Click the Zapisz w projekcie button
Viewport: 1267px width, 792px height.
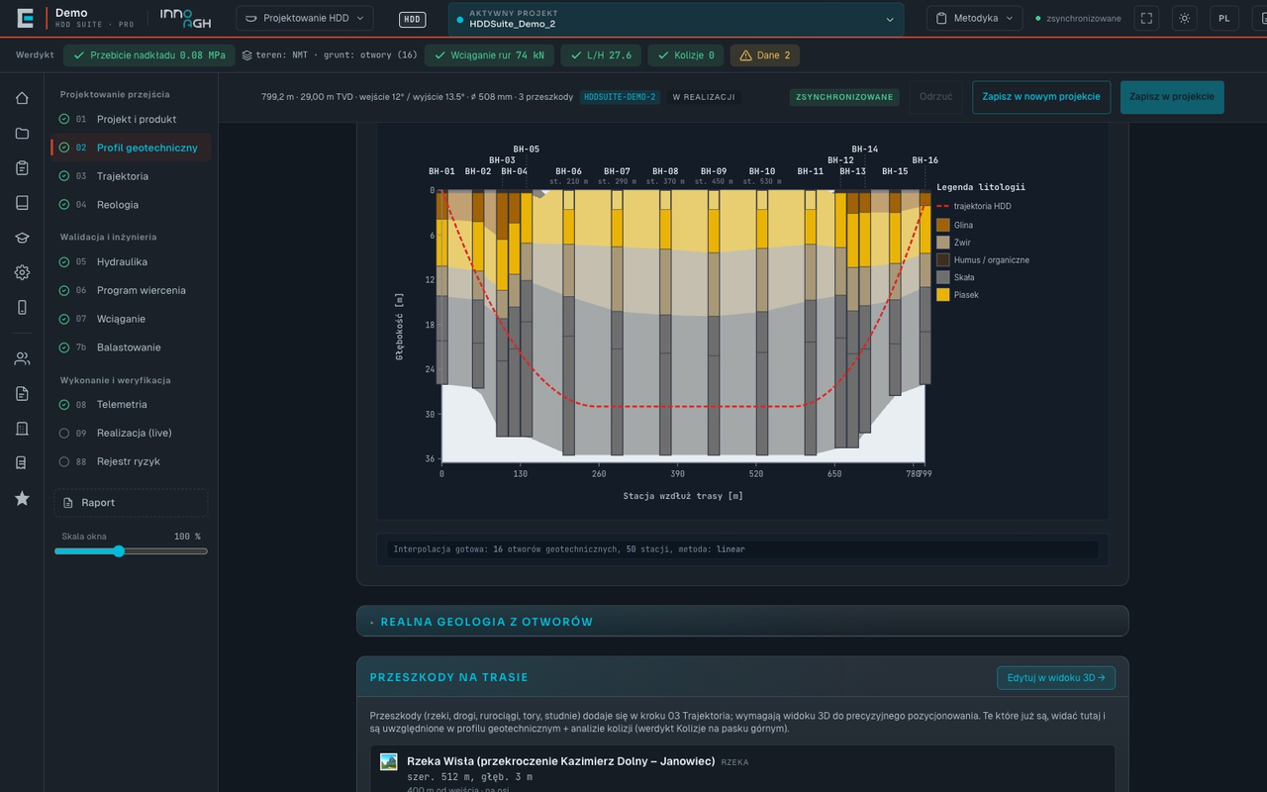1172,97
